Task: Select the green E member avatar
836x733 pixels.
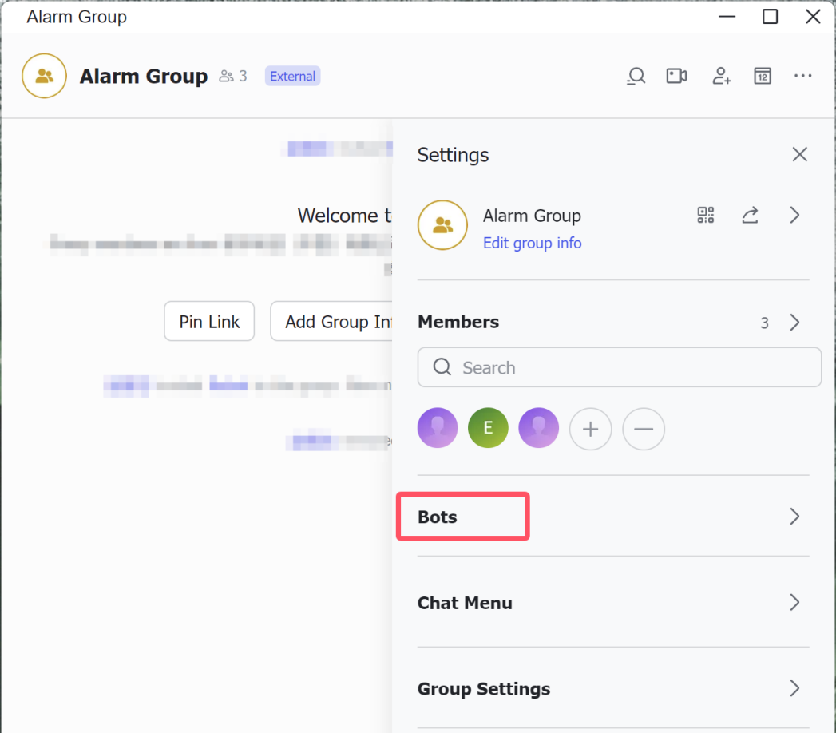Action: click(x=488, y=428)
